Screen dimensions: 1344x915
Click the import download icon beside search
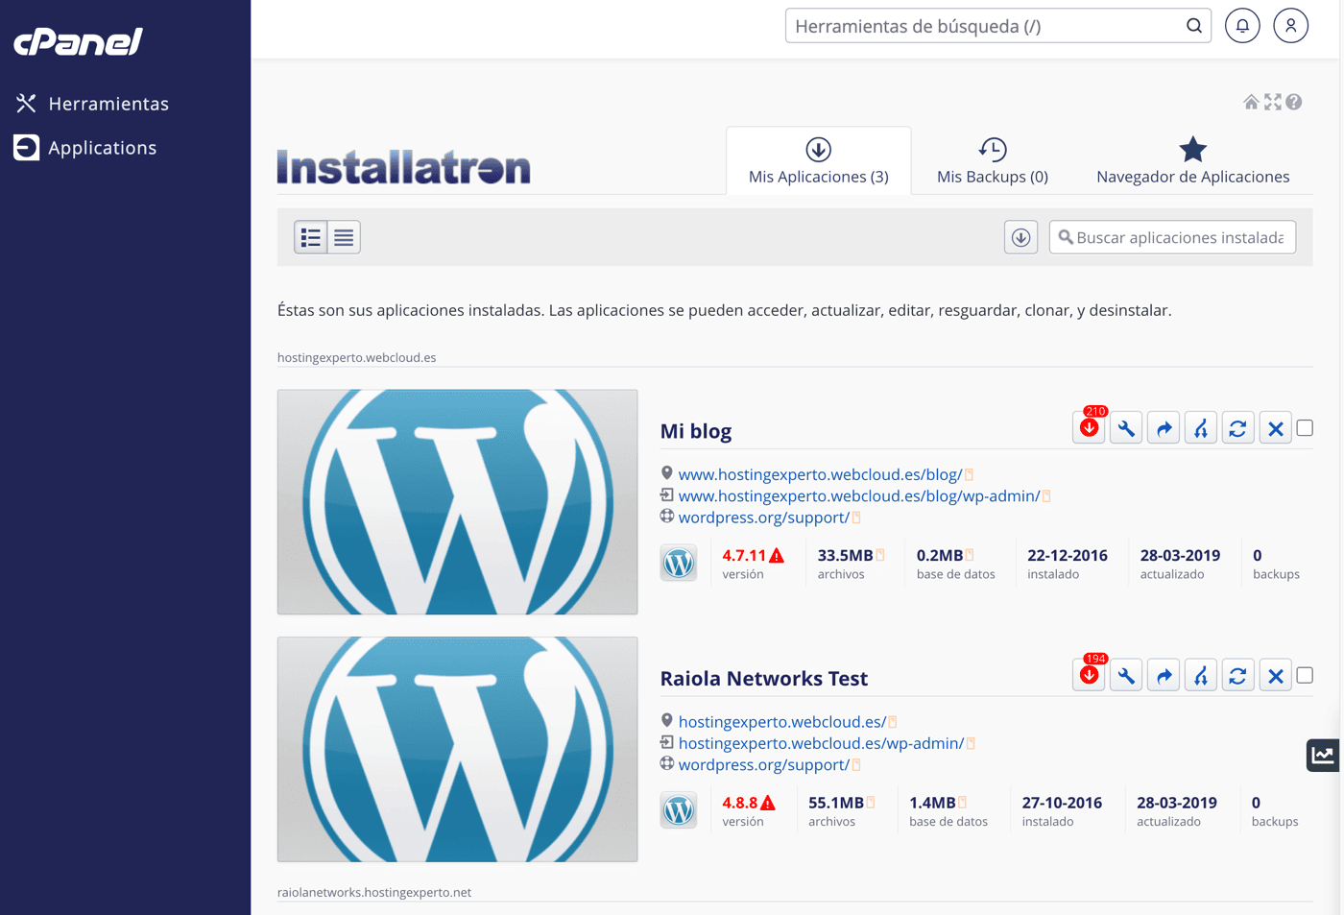click(x=1021, y=237)
